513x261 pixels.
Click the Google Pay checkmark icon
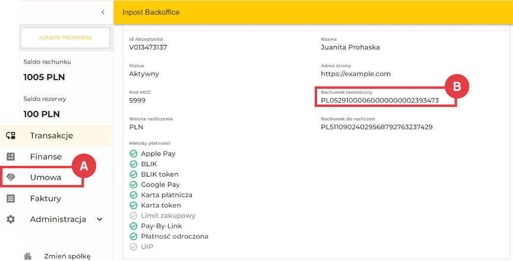(x=134, y=185)
